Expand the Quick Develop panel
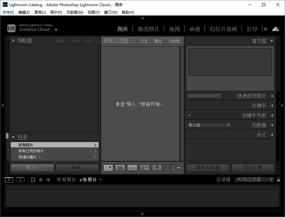 click(x=272, y=96)
